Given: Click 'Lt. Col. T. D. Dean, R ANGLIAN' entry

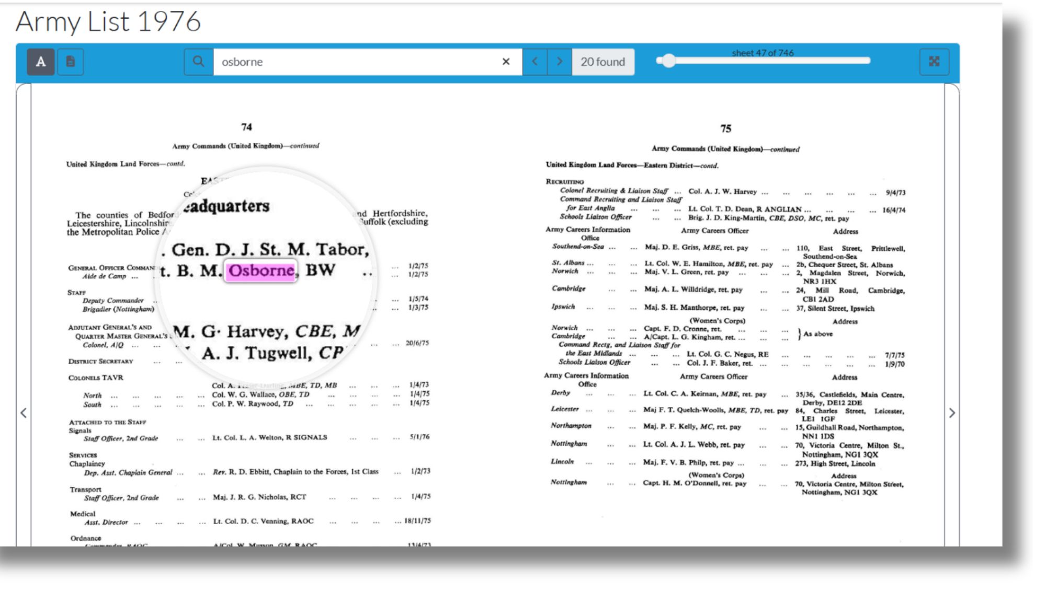Looking at the screenshot, I should click(x=745, y=209).
